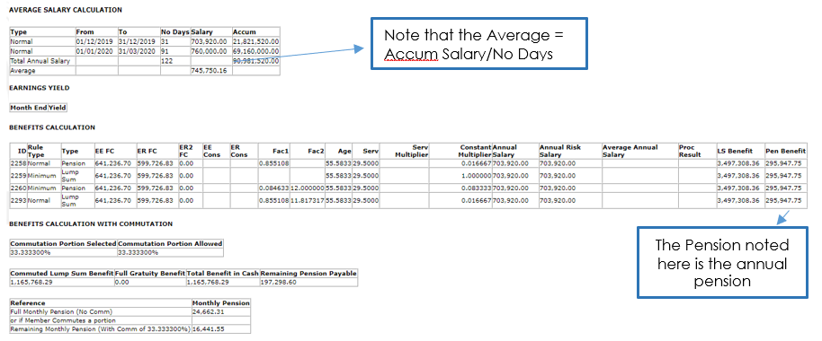Click the accumulated value 21,821,520.00
This screenshot has height=341, width=822.
255,41
